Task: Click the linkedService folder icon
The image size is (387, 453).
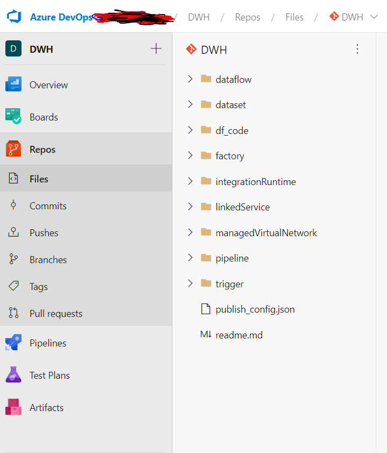Action: (206, 206)
